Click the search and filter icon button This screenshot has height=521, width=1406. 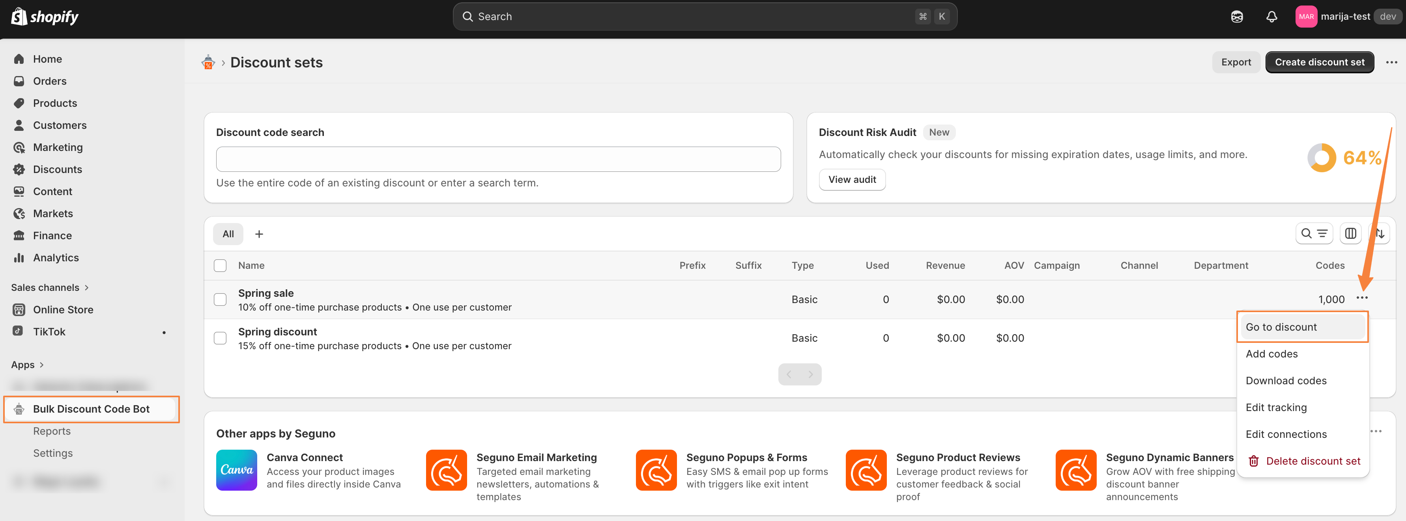[1314, 234]
